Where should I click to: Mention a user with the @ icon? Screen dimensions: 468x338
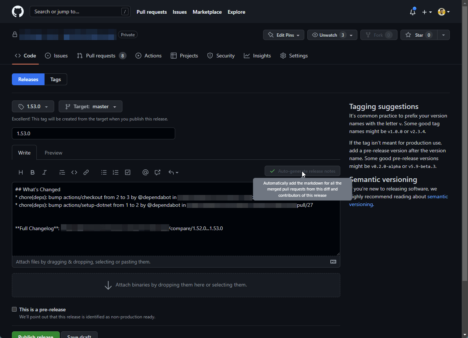click(x=145, y=172)
